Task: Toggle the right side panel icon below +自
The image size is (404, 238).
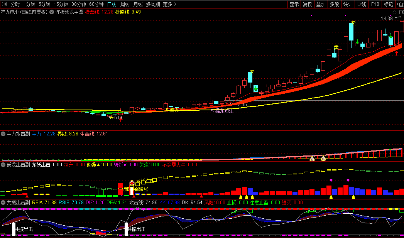Action: (401, 12)
